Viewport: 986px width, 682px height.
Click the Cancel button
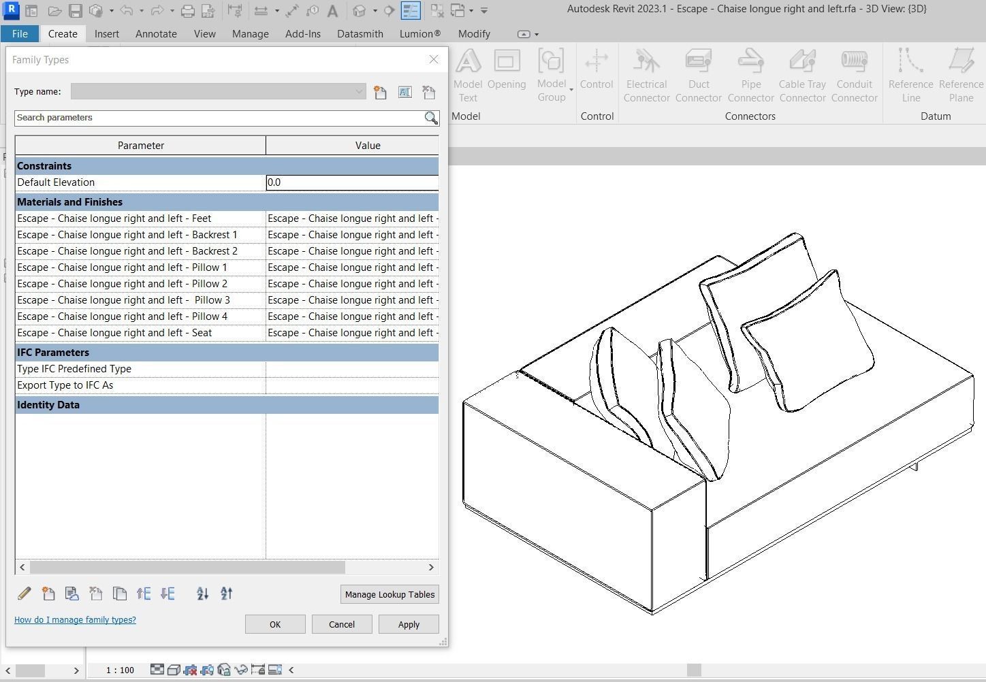pos(342,624)
